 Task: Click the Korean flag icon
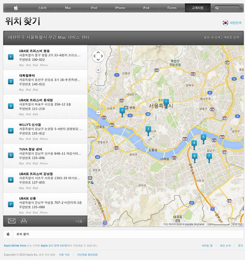[225, 22]
